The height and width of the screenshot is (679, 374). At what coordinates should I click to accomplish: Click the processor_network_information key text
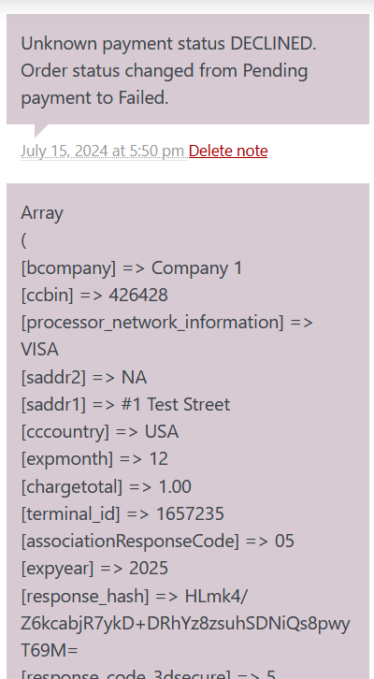pos(152,323)
